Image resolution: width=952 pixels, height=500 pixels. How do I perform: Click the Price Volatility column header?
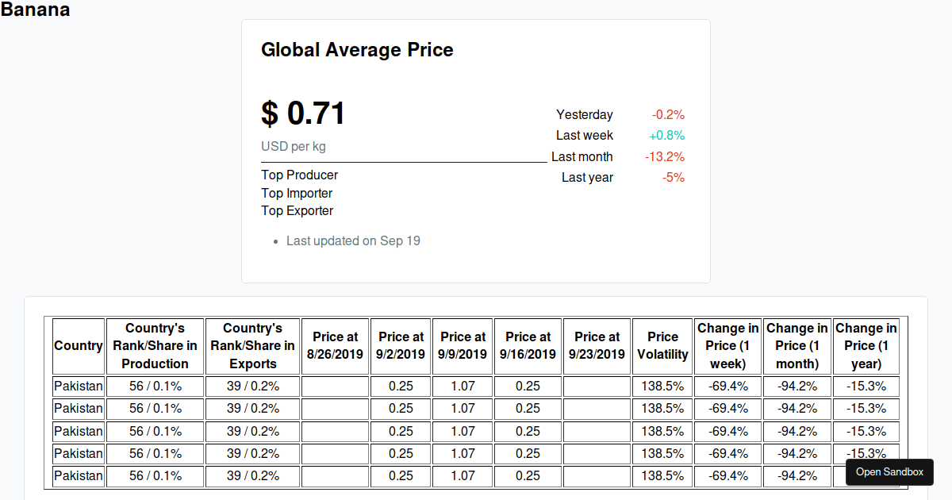tap(662, 346)
